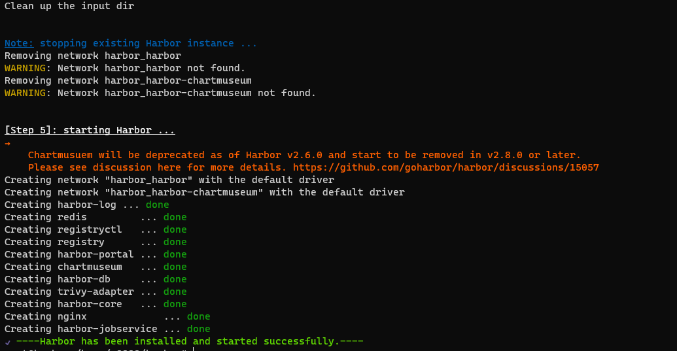Screen dimensions: 677x351
Task: Click the checkmark before the Harbor success message
Action: (7, 342)
